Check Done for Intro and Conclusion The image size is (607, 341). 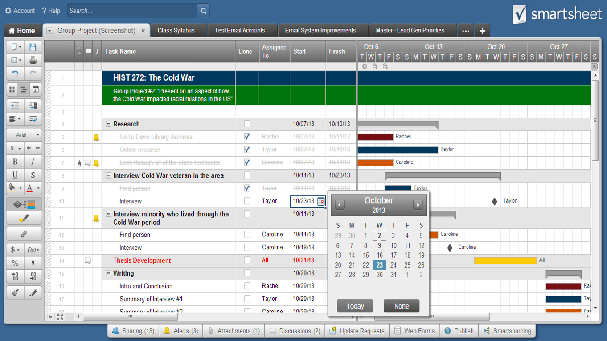click(247, 286)
